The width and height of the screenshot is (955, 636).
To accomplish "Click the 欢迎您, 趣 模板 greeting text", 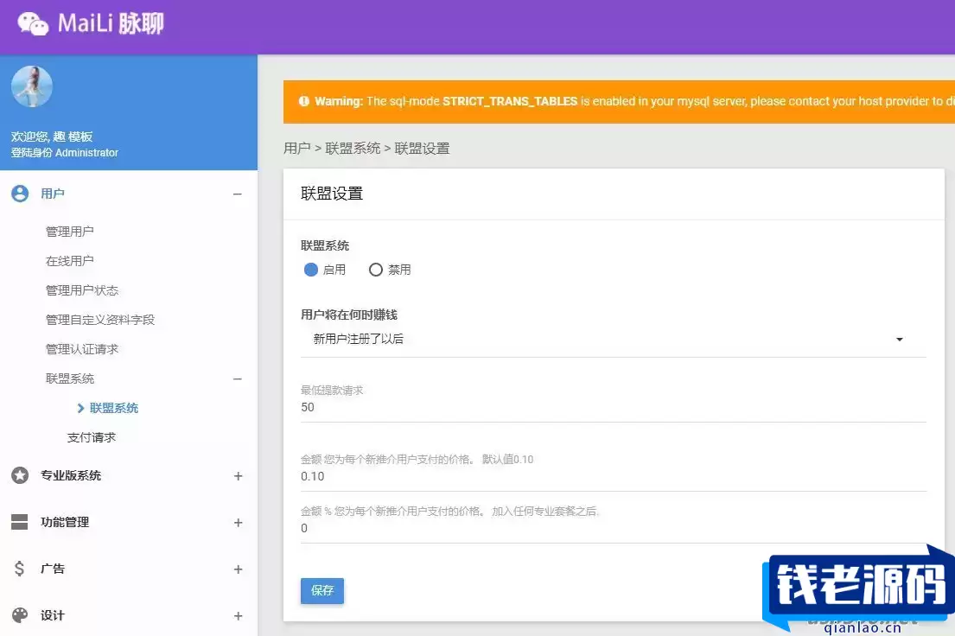I will (52, 137).
